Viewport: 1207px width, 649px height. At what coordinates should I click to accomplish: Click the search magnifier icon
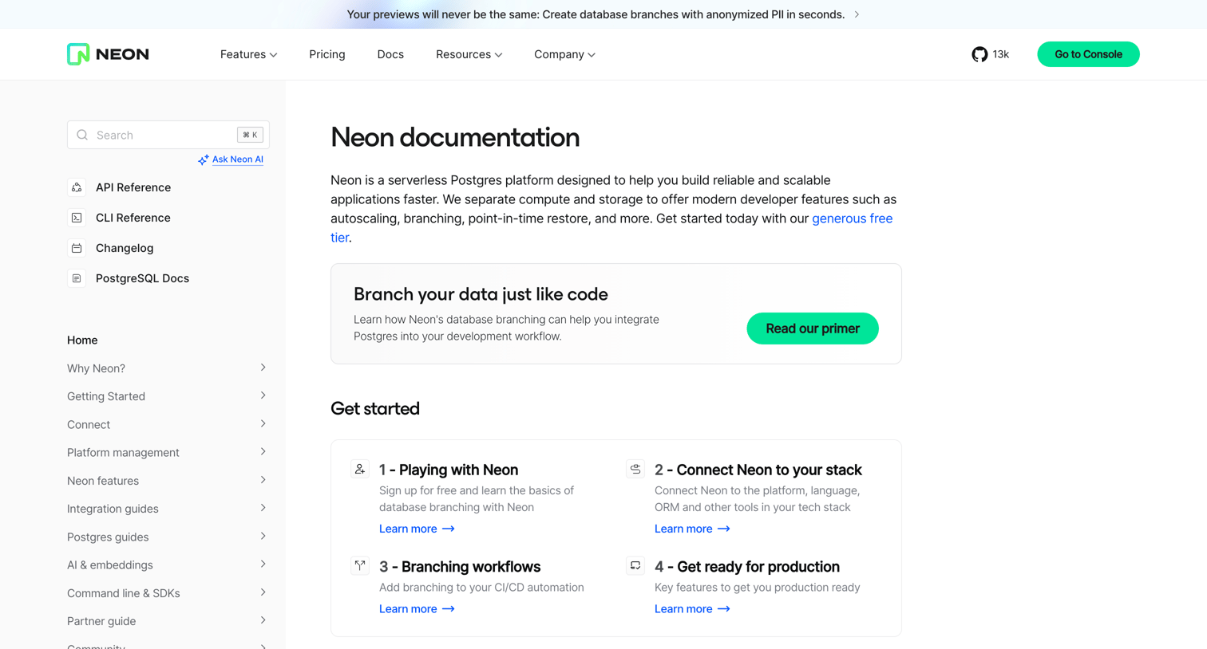[x=82, y=135]
